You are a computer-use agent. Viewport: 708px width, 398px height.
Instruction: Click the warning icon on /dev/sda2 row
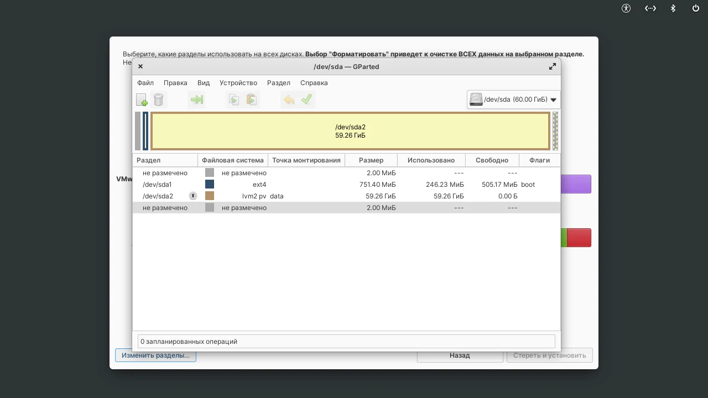coord(192,196)
